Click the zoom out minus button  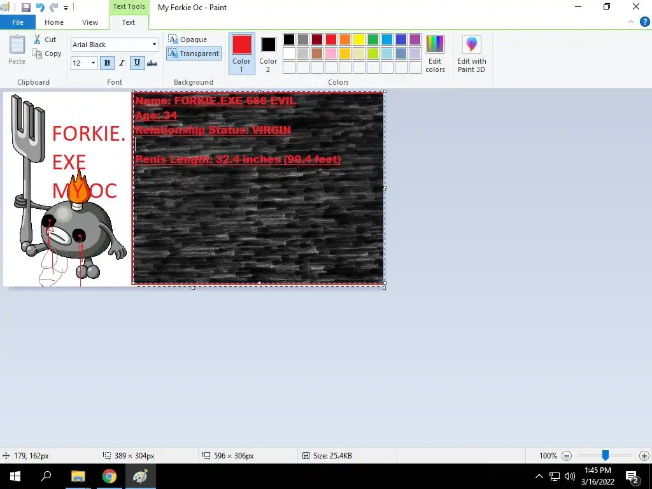pos(566,456)
